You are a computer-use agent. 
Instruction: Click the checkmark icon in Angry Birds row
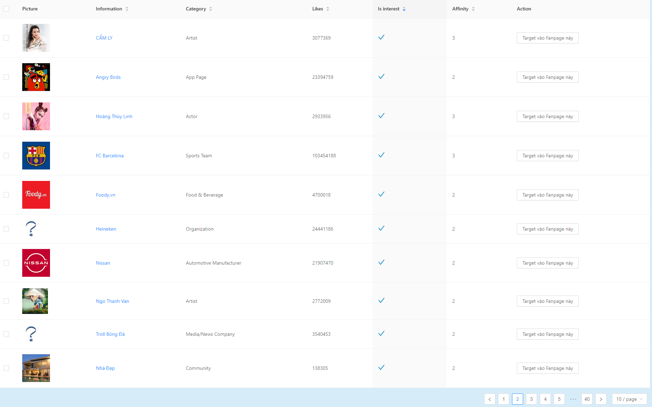click(381, 77)
